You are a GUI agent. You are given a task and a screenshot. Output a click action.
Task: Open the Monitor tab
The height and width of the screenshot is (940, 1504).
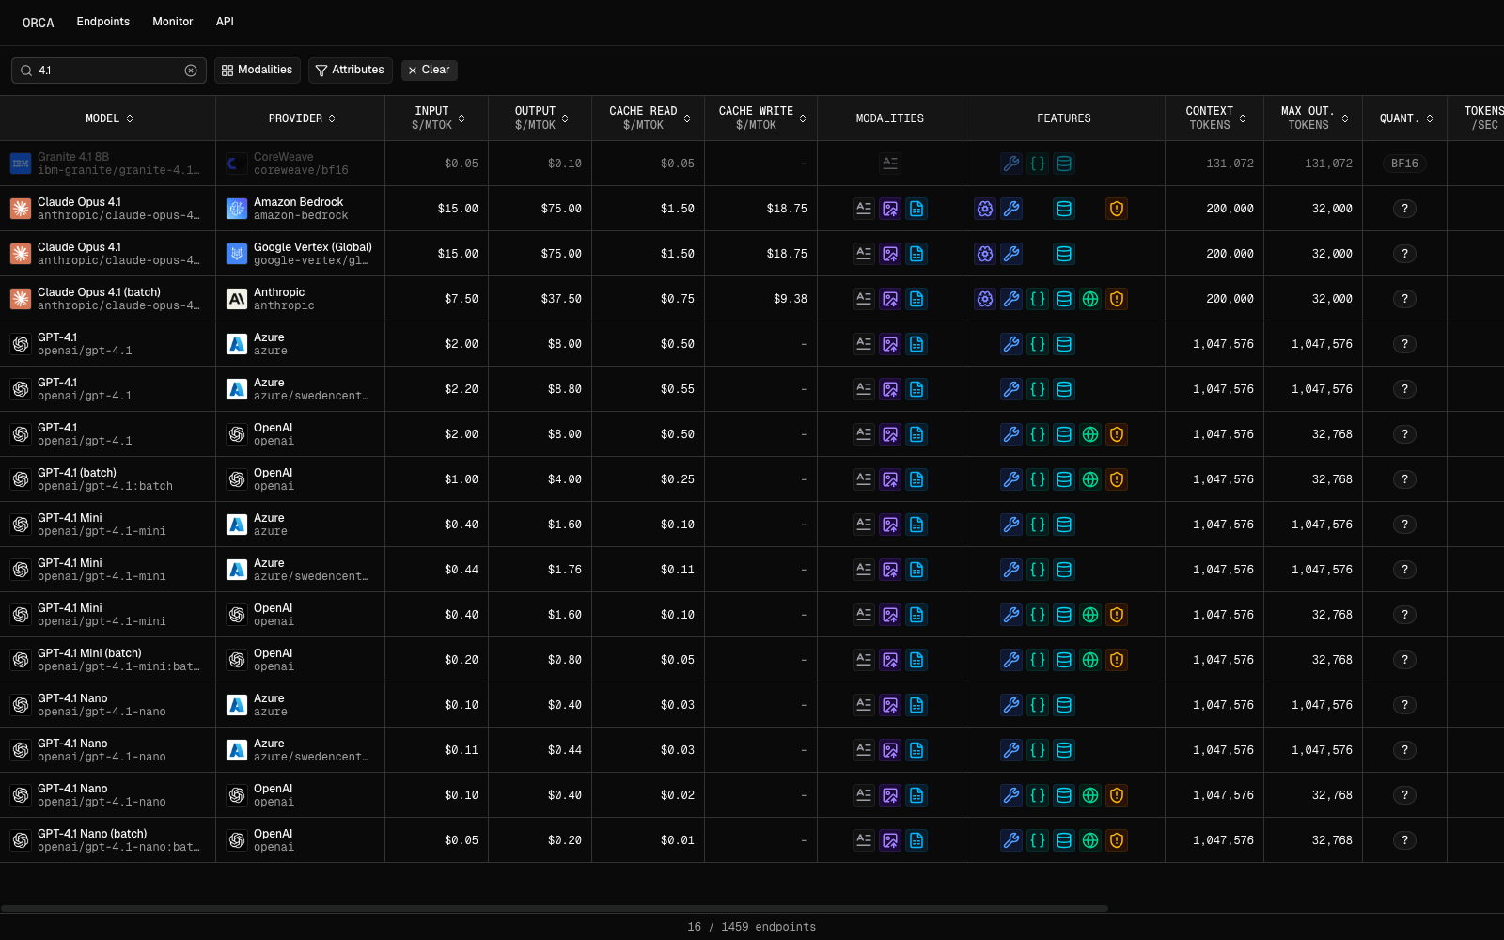(173, 22)
